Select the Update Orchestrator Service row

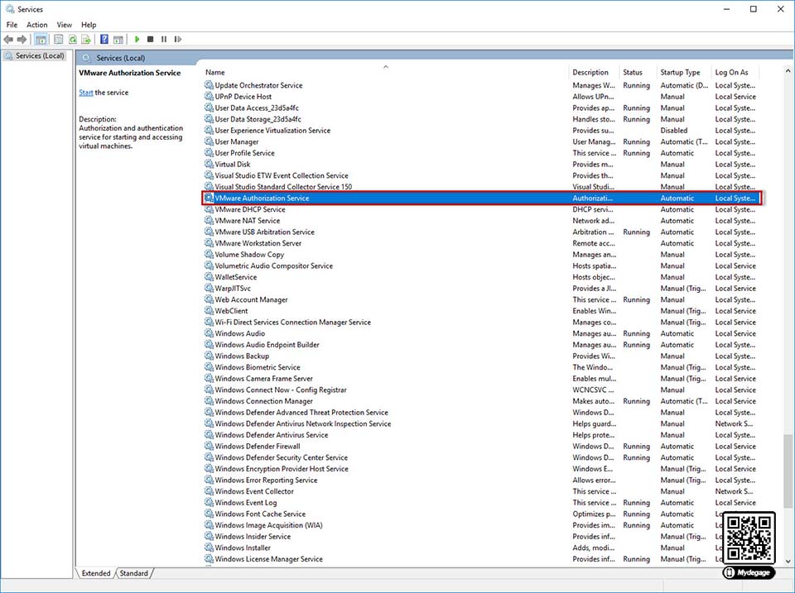(x=482, y=85)
